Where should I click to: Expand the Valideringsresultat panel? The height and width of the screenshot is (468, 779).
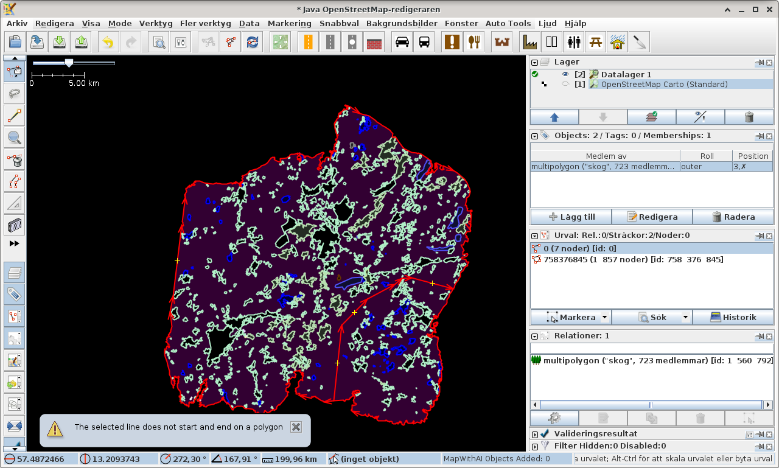[x=534, y=434]
